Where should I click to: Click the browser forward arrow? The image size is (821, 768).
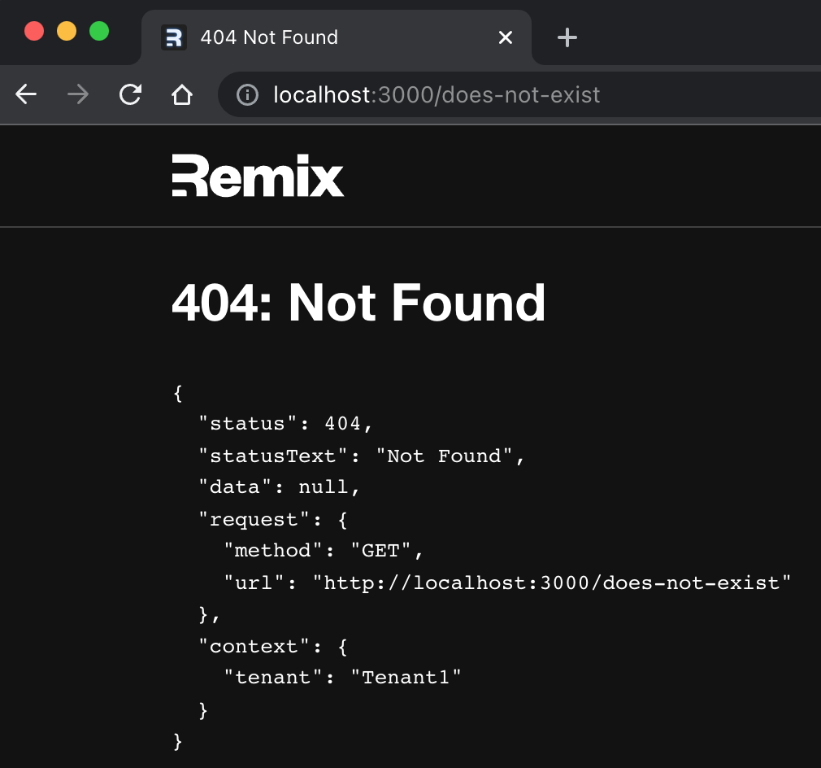78,95
